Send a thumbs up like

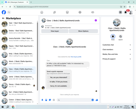pos(97,100)
